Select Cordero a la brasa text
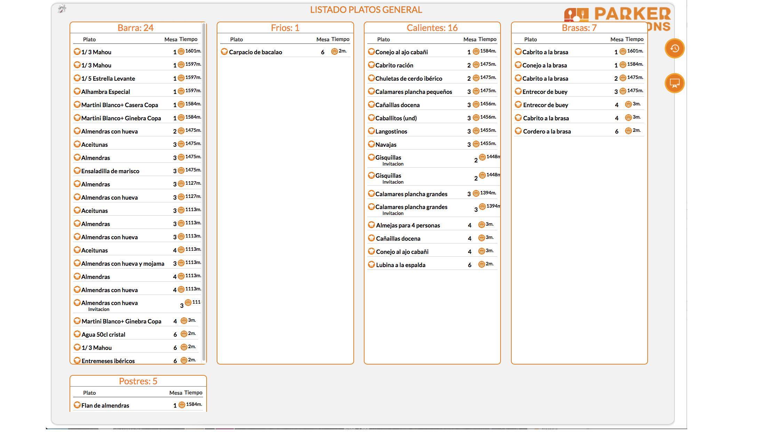This screenshot has width=768, height=432. tap(547, 131)
